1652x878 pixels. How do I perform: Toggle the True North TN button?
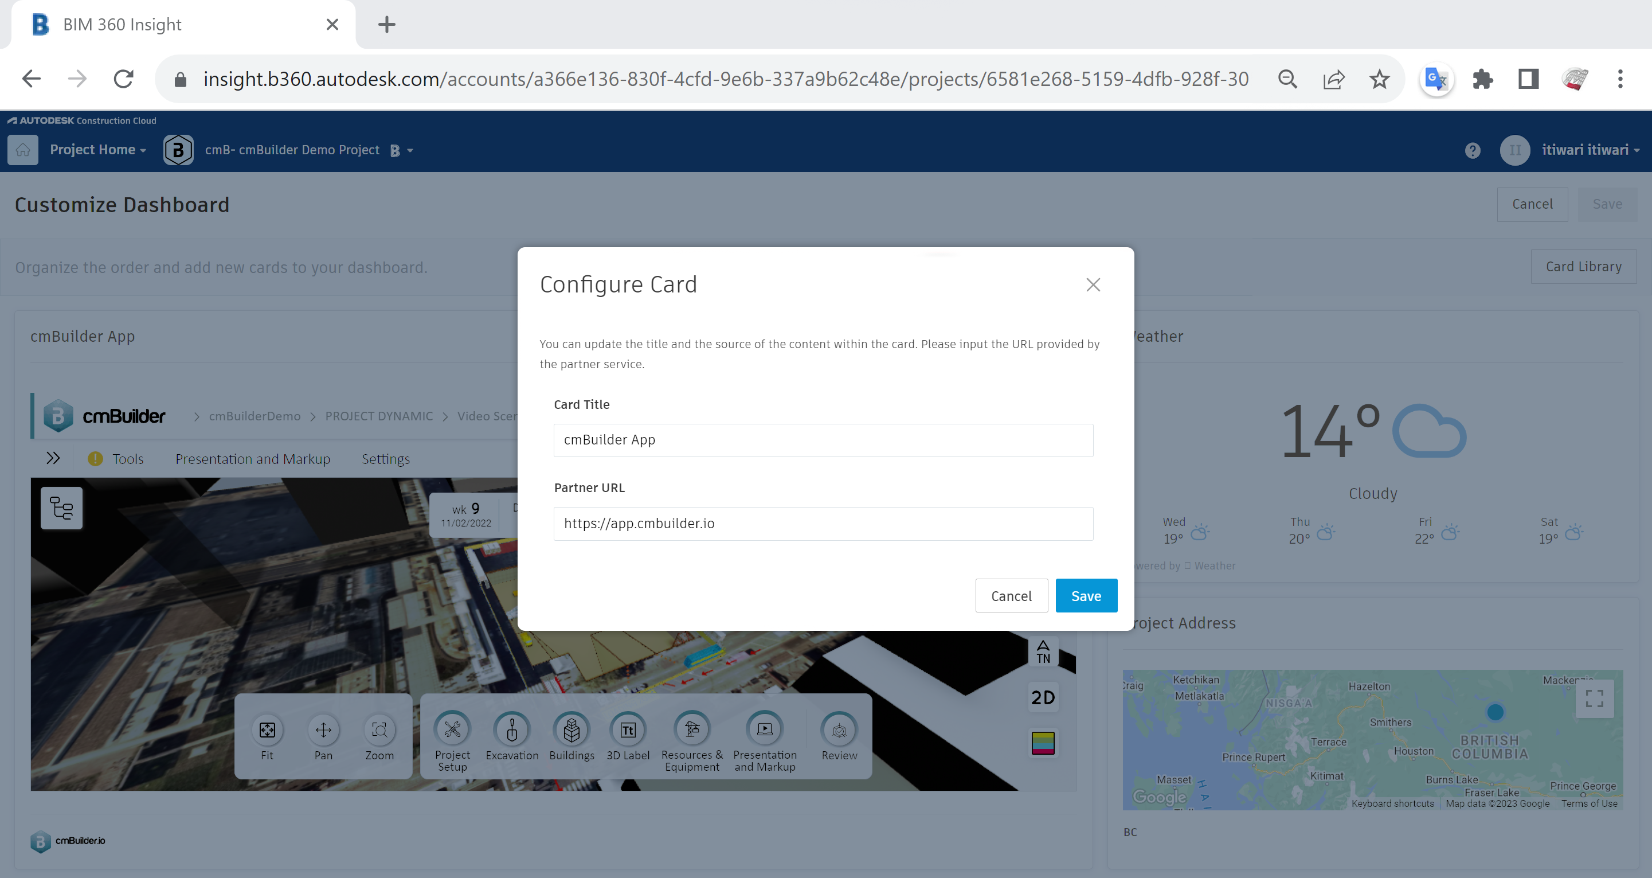(1043, 651)
